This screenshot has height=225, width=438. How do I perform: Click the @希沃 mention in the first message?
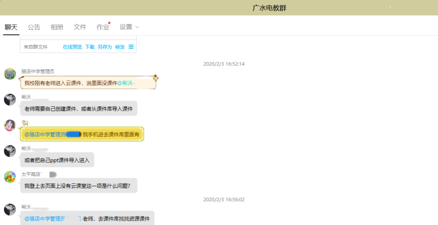pos(126,83)
